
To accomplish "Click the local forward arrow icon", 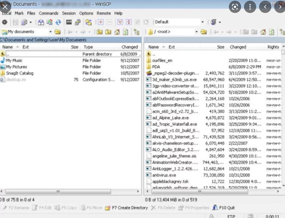I will click(x=83, y=32).
